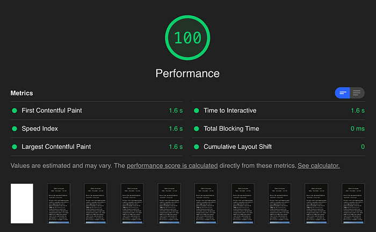
Task: Click the green dot beside Cumulative Layout Shift
Action: tap(197, 147)
